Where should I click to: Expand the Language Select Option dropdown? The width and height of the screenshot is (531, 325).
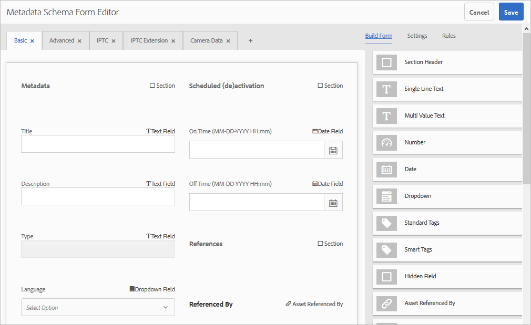98,308
